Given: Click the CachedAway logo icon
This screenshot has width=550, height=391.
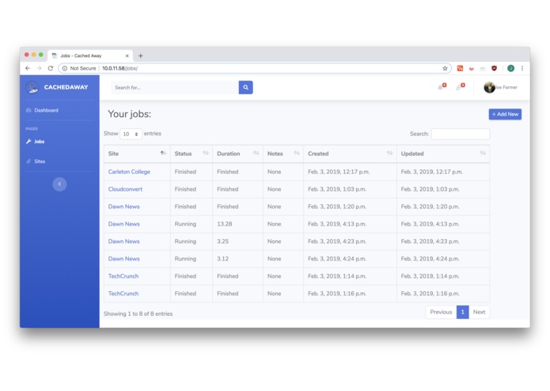Looking at the screenshot, I should pos(32,87).
